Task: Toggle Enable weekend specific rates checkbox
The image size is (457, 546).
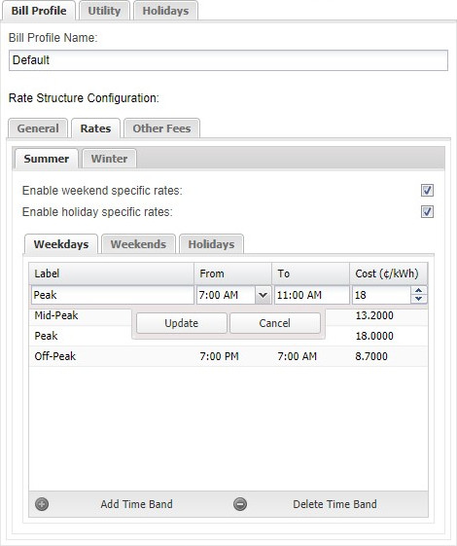Action: click(x=427, y=191)
